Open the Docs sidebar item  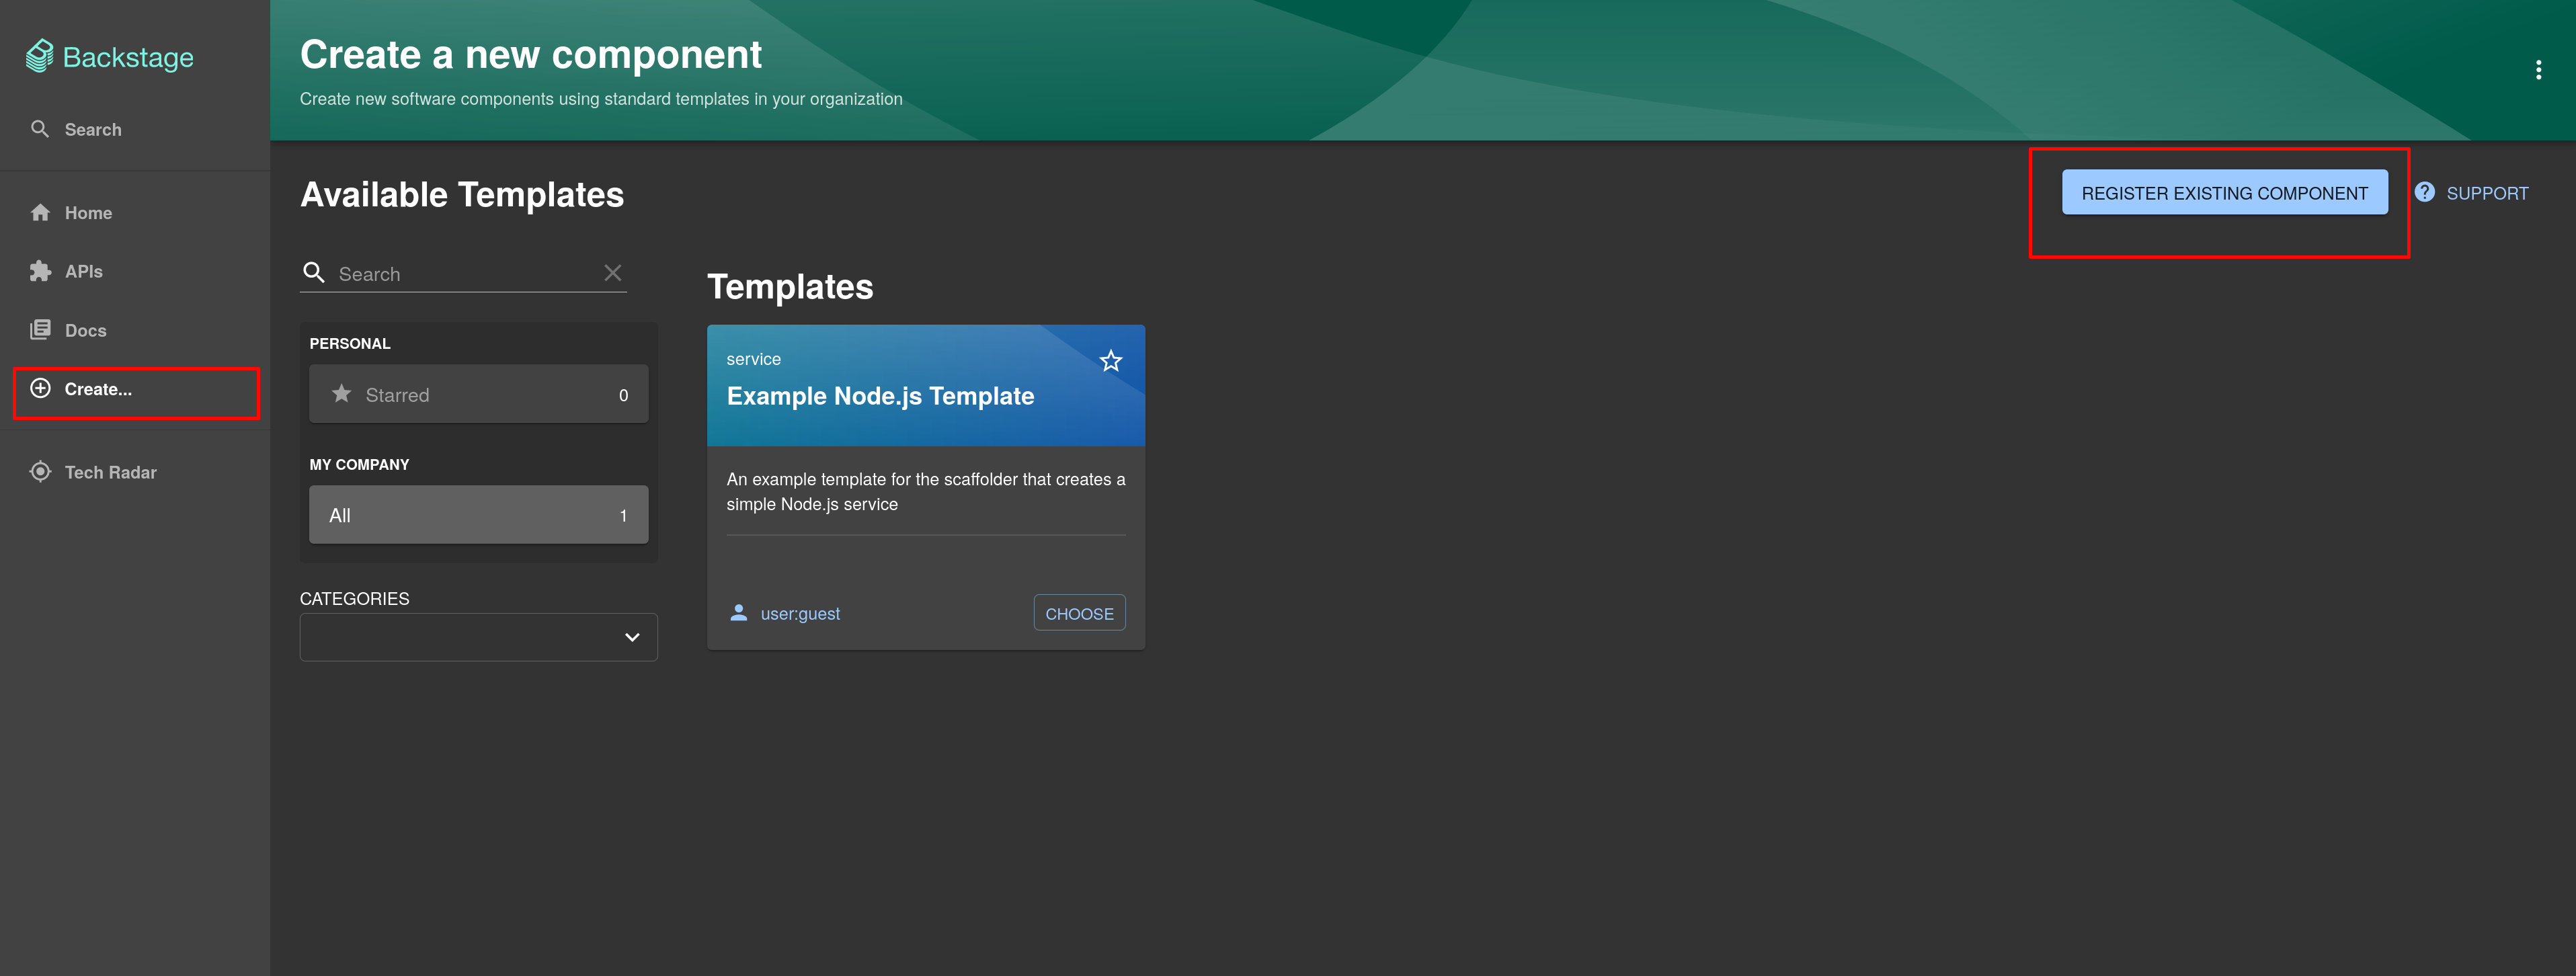point(85,330)
